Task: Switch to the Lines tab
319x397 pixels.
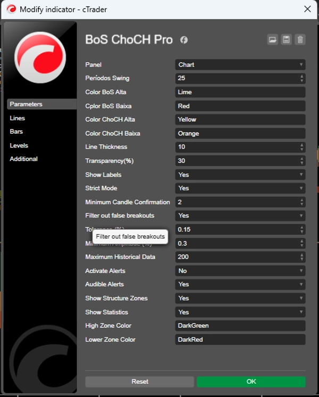Action: point(18,118)
